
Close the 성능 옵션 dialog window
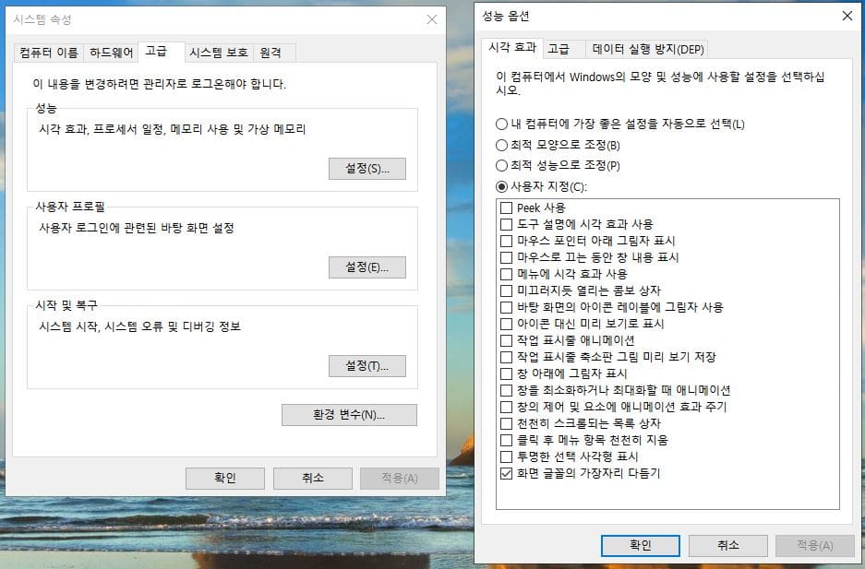click(x=847, y=16)
